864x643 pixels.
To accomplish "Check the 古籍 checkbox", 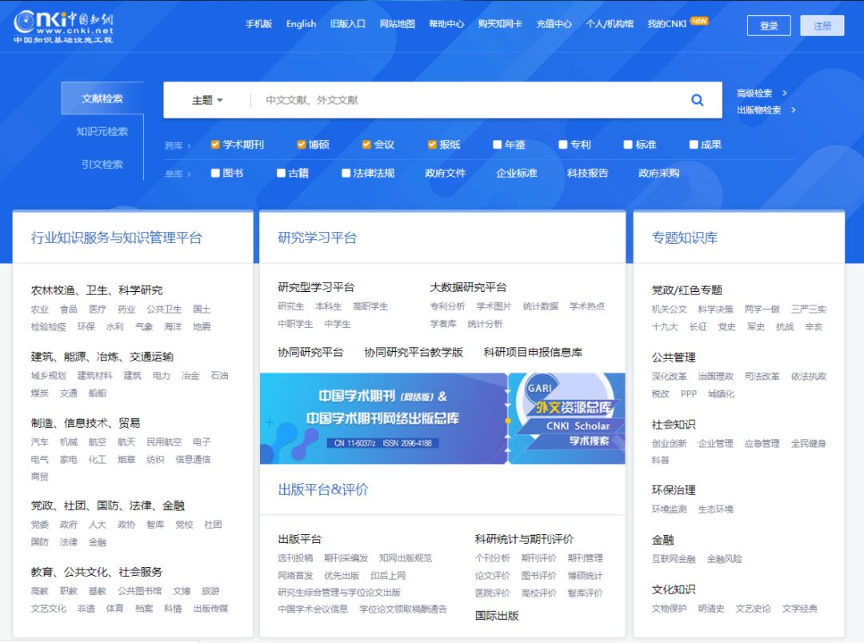I will click(x=281, y=173).
